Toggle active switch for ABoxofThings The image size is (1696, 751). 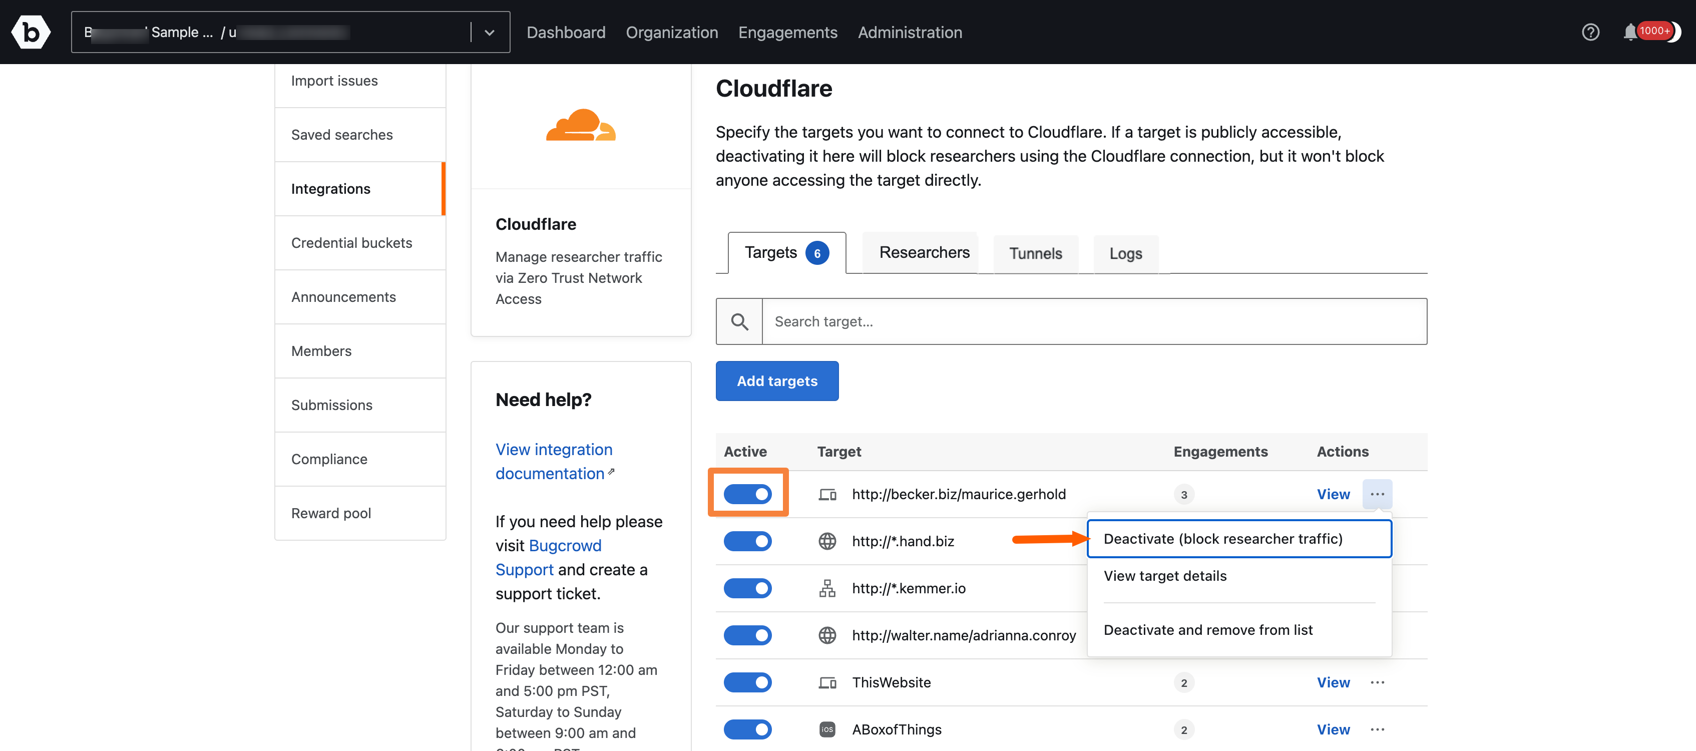(x=747, y=729)
